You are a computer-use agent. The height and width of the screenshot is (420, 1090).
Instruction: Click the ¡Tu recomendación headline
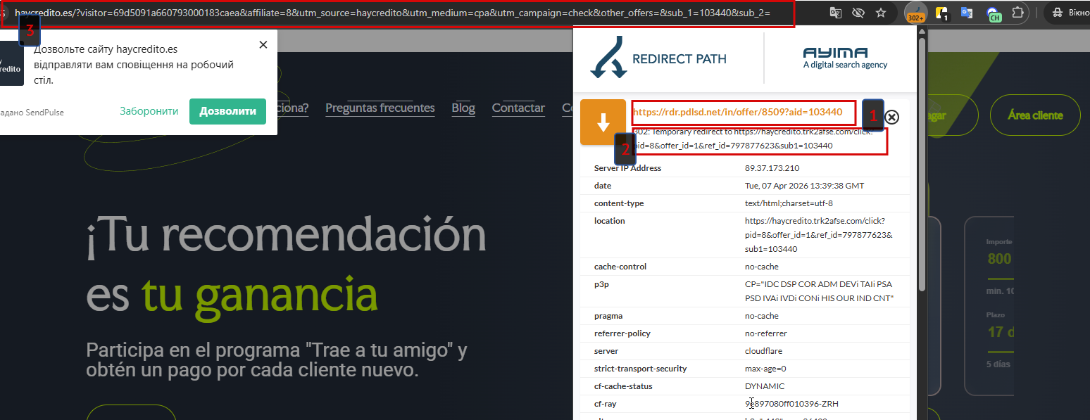(x=286, y=235)
